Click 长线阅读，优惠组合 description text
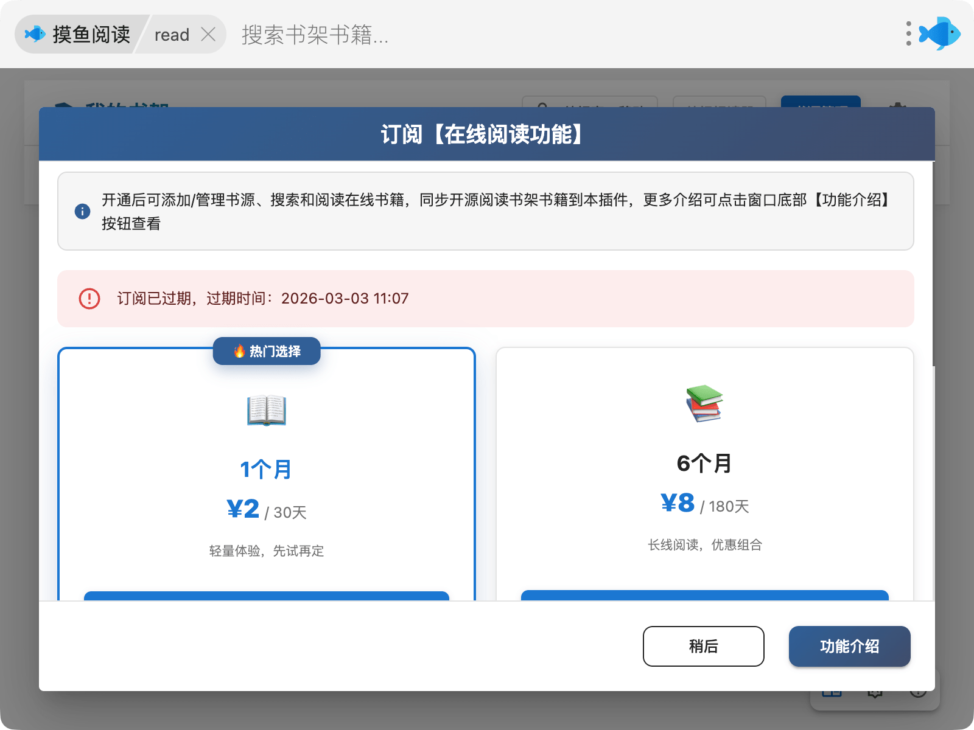Image resolution: width=974 pixels, height=730 pixels. pyautogui.click(x=705, y=545)
